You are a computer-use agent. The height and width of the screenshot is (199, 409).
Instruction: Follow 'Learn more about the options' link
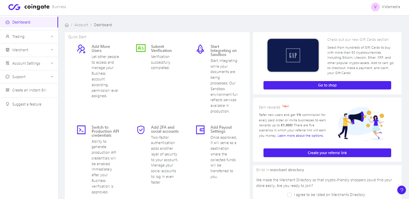(300, 136)
